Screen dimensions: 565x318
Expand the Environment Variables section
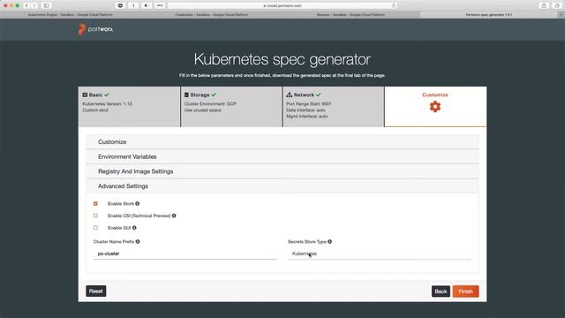[x=282, y=157]
